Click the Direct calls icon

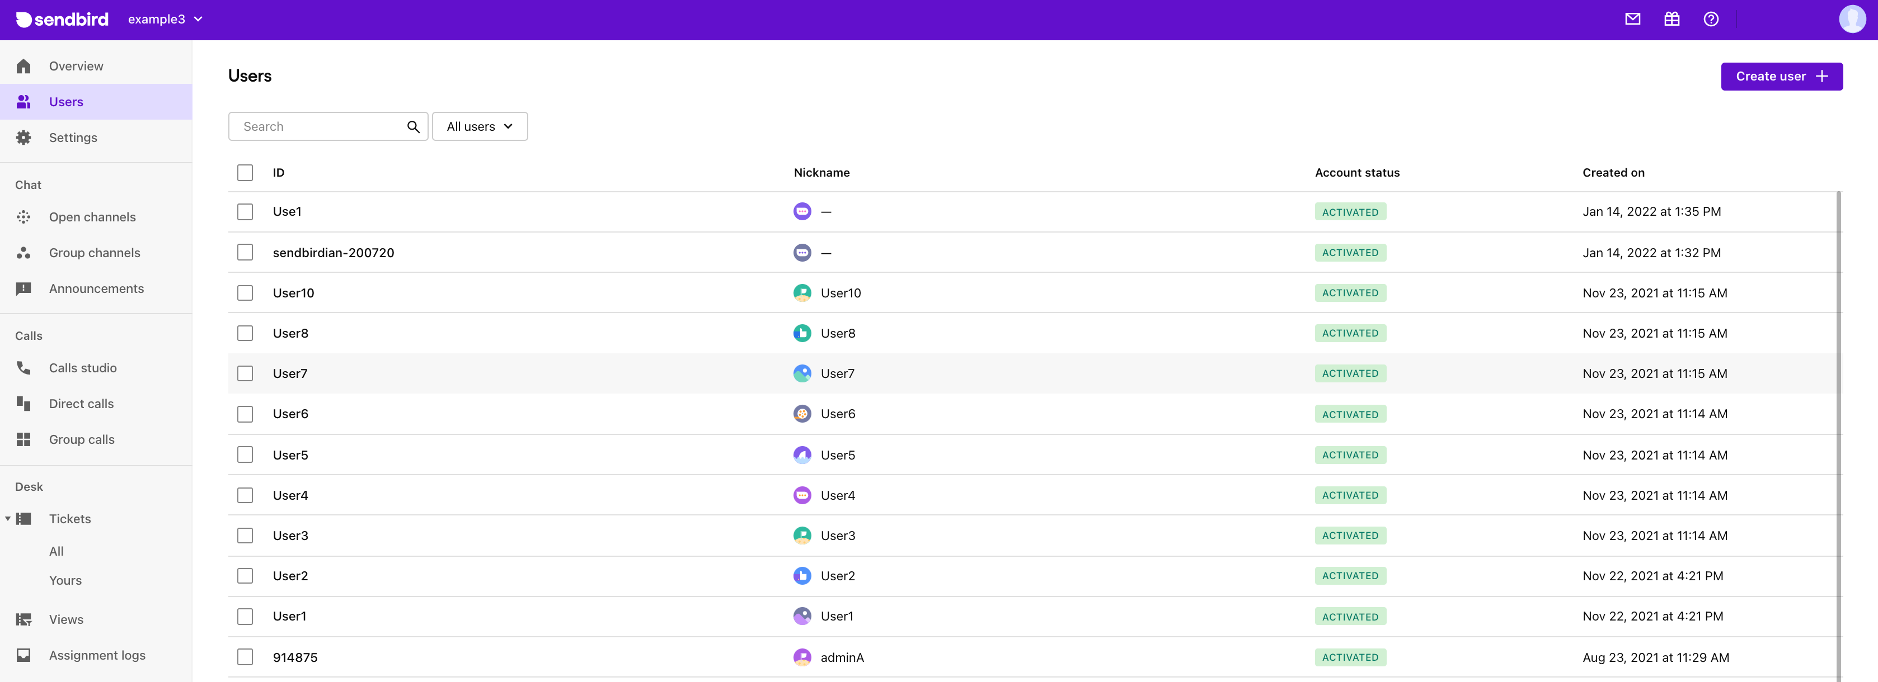[24, 403]
